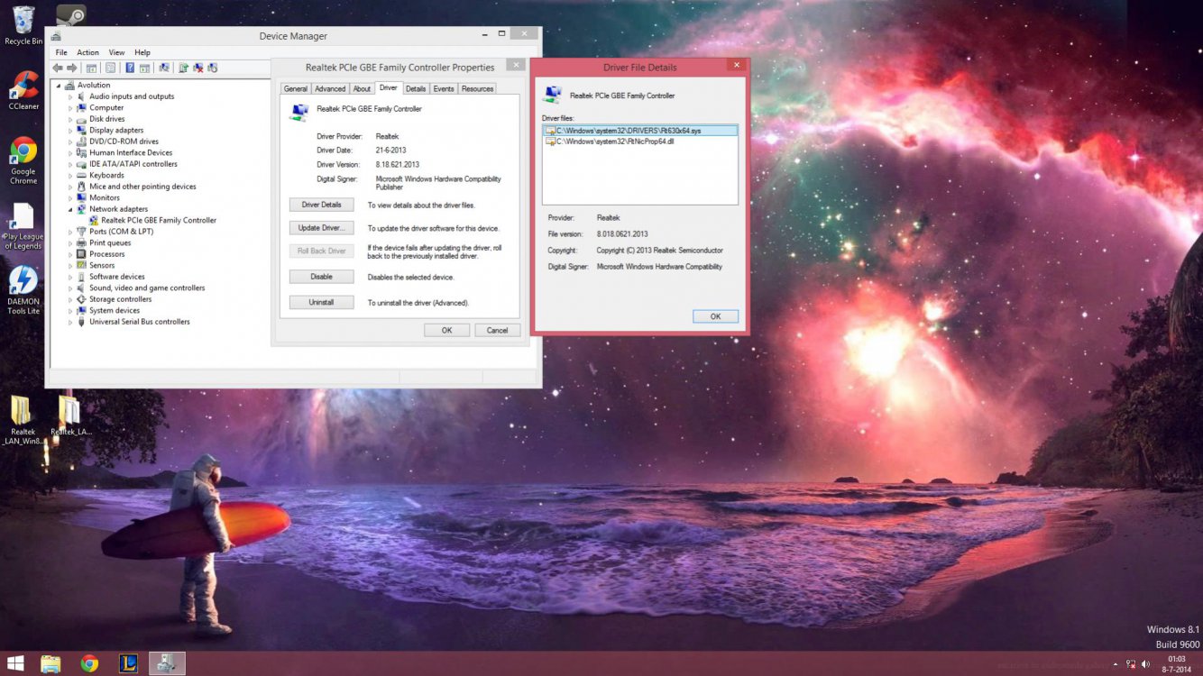
Task: Switch to the Details tab
Action: pos(416,88)
